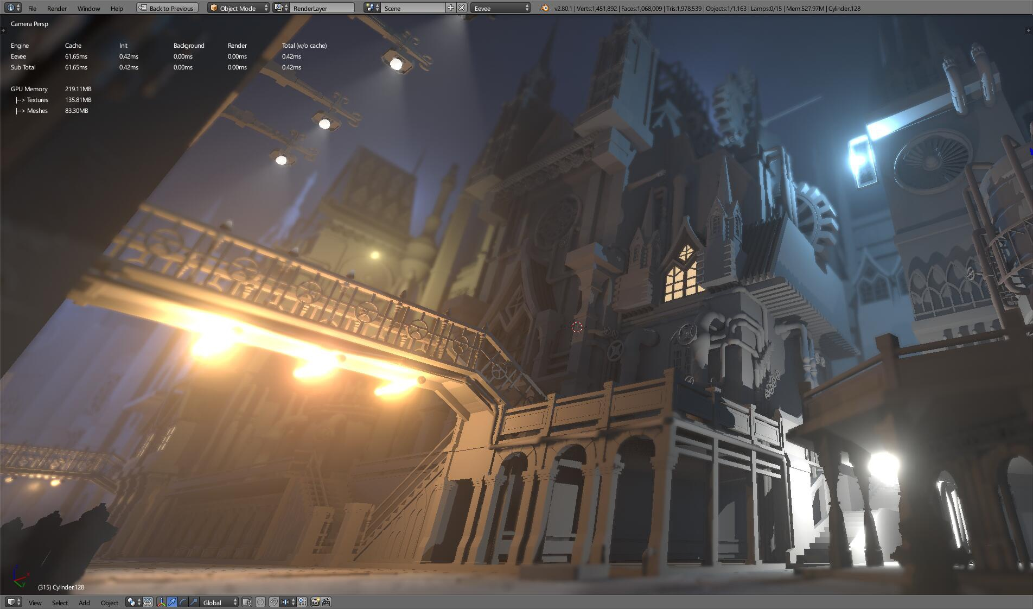Open the Object Mode dropdown

[238, 8]
